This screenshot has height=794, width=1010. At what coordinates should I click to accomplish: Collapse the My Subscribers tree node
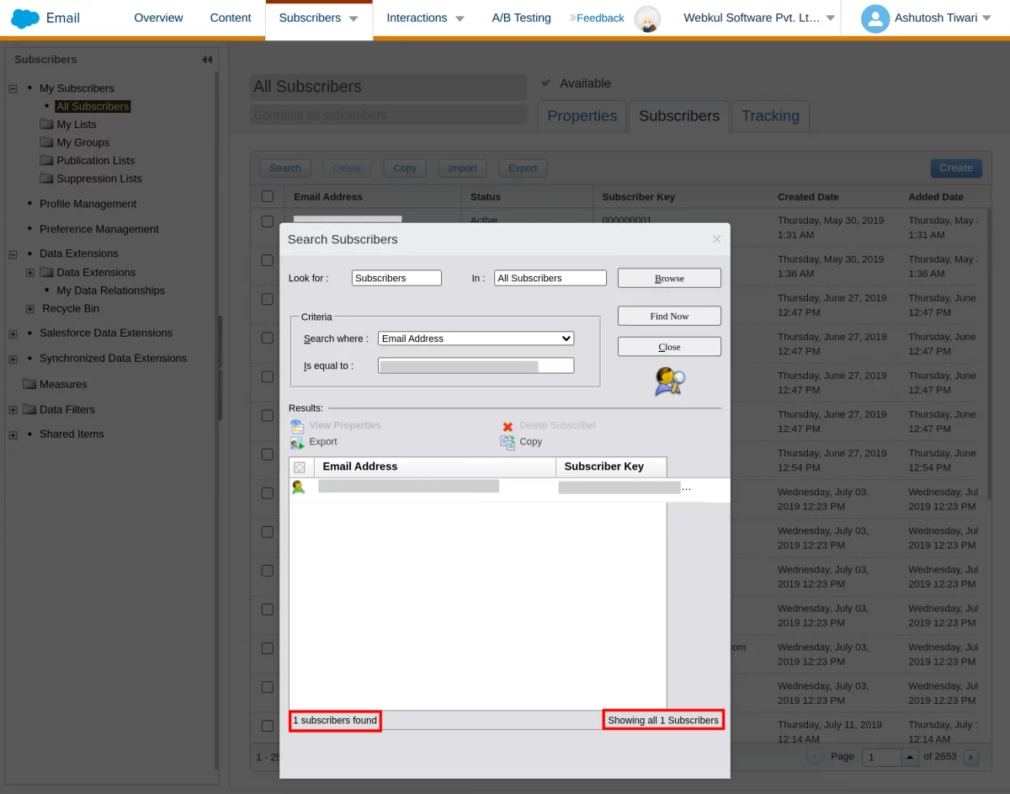point(13,88)
